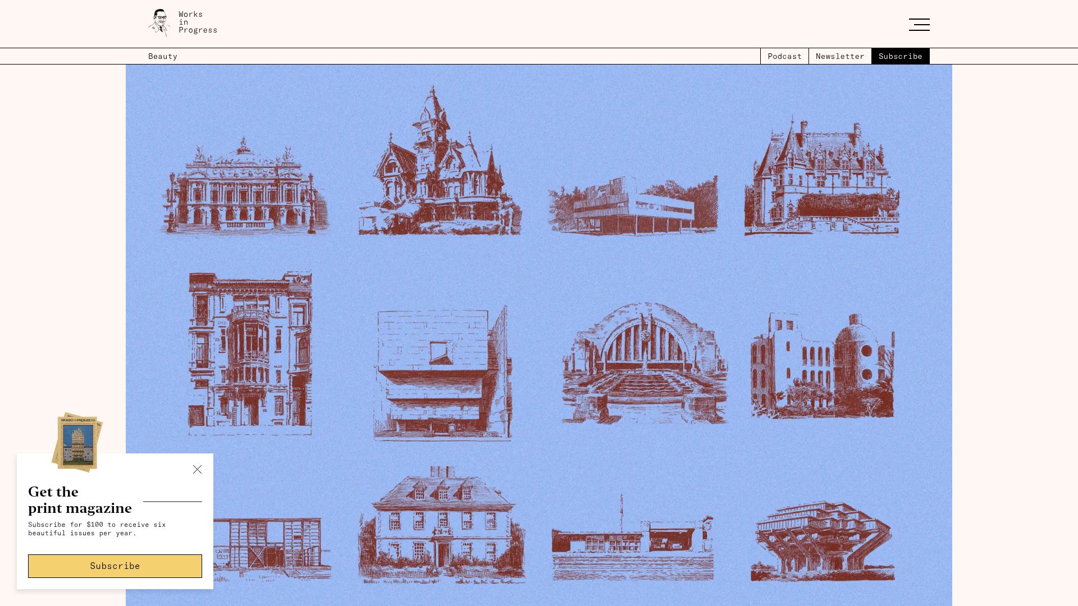Click the Works in Progress site title text
The height and width of the screenshot is (606, 1078).
(x=198, y=22)
